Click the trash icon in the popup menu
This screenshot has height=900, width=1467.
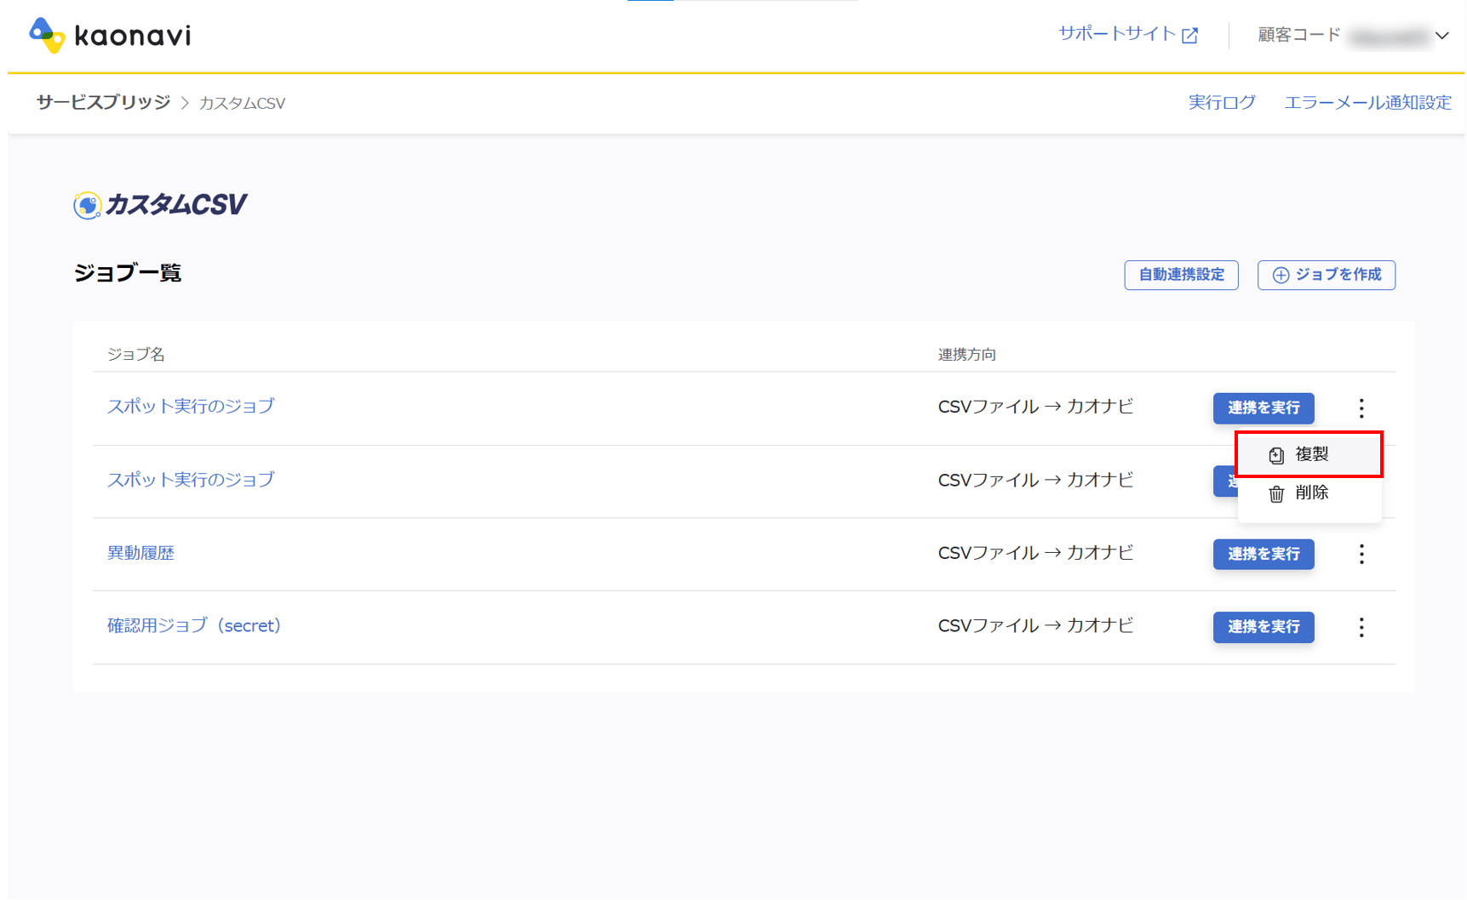point(1275,493)
